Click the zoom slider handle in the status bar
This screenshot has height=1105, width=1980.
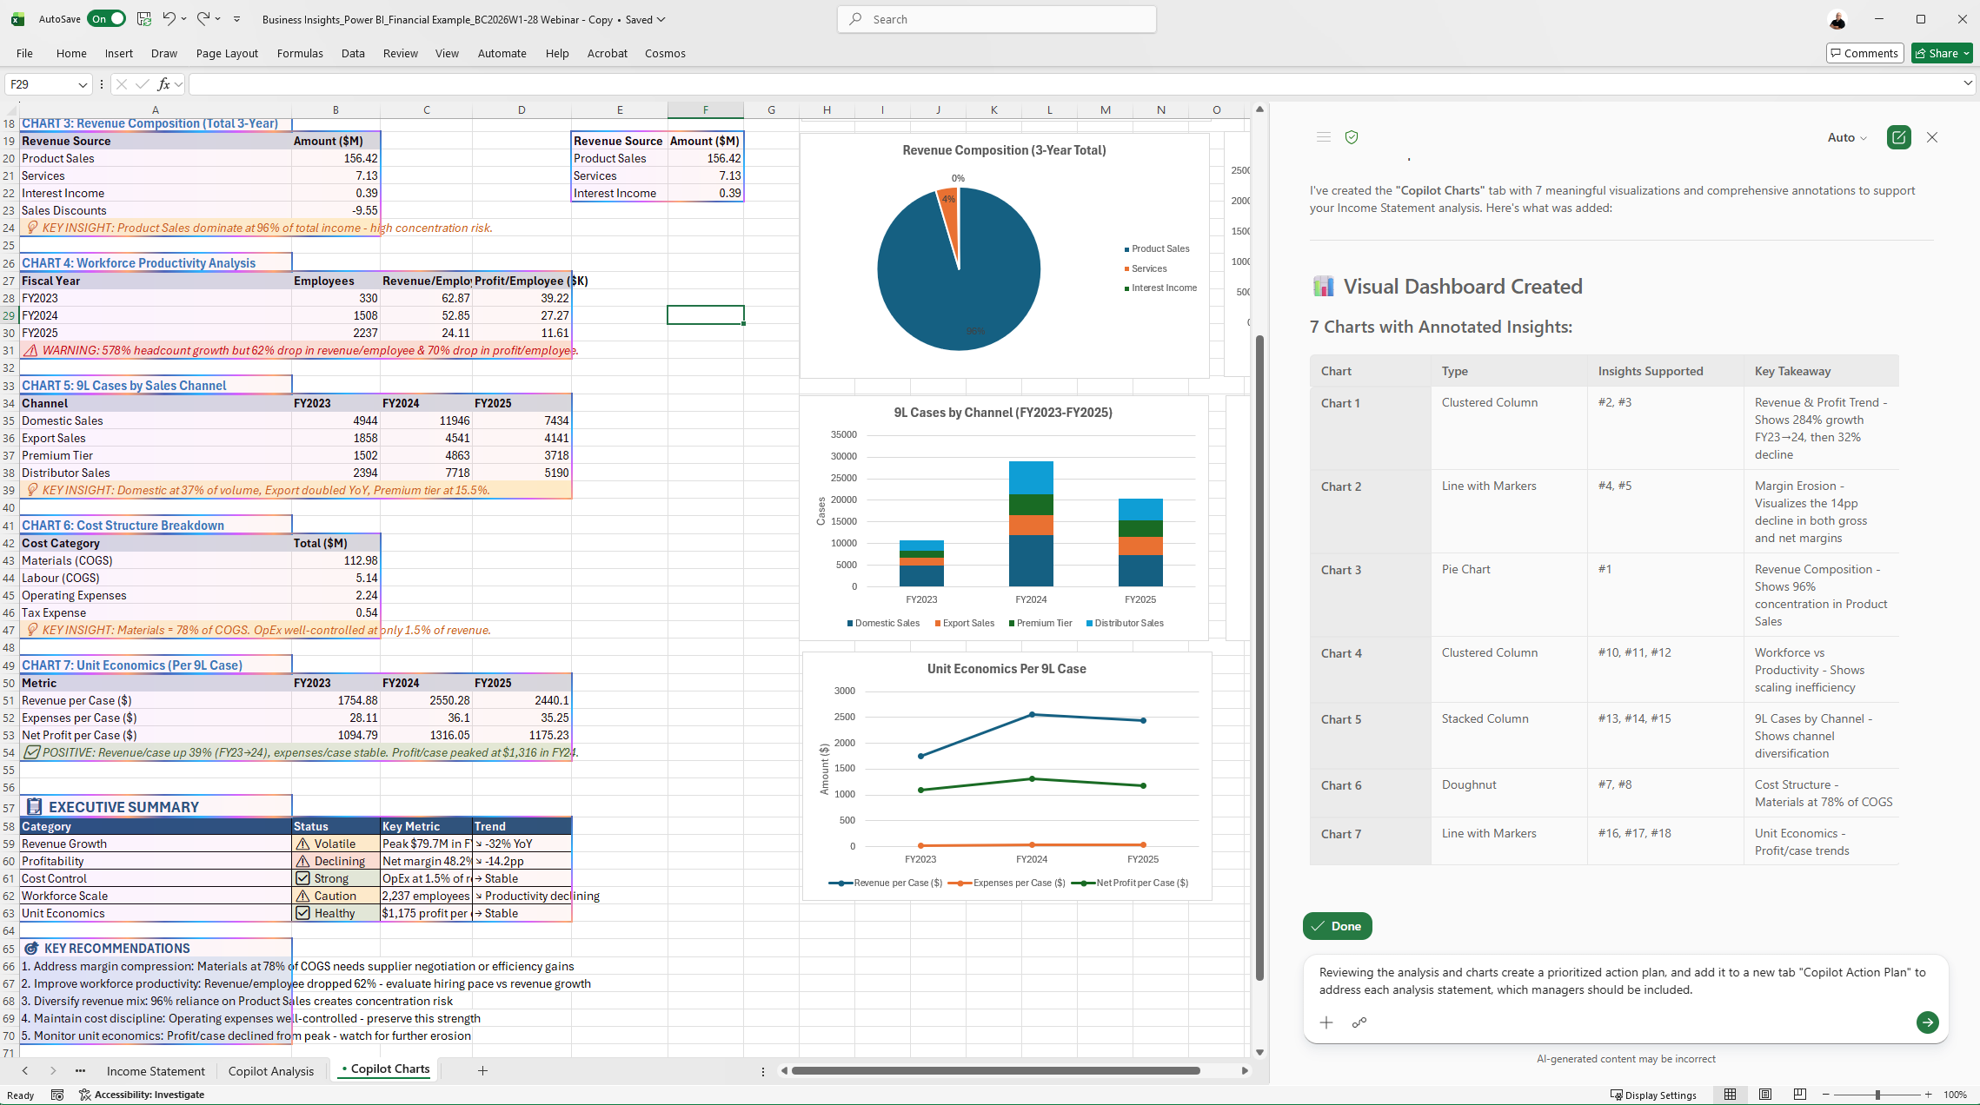1877,1095
